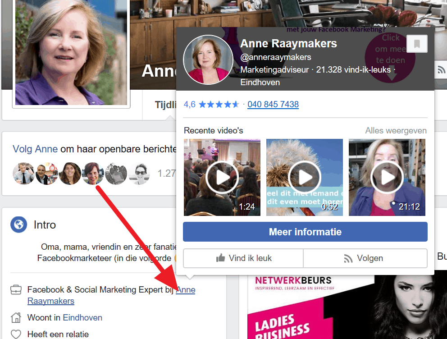Click the Vind ik leuk button
Image resolution: width=447 pixels, height=339 pixels.
(243, 258)
